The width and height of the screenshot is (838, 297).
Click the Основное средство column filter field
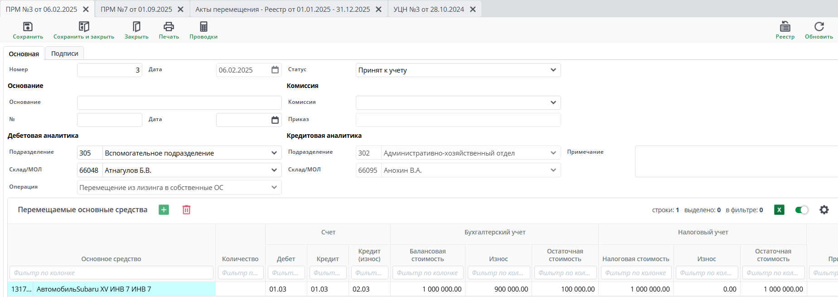(111, 273)
